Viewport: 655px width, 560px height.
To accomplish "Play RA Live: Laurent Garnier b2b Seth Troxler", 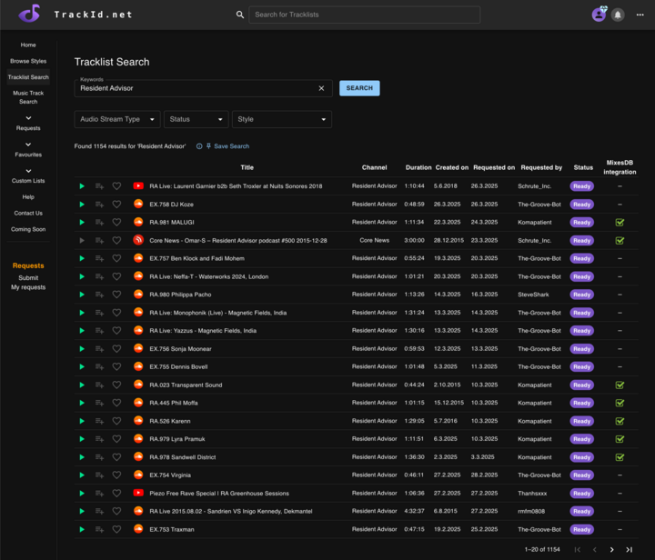I will 82,186.
